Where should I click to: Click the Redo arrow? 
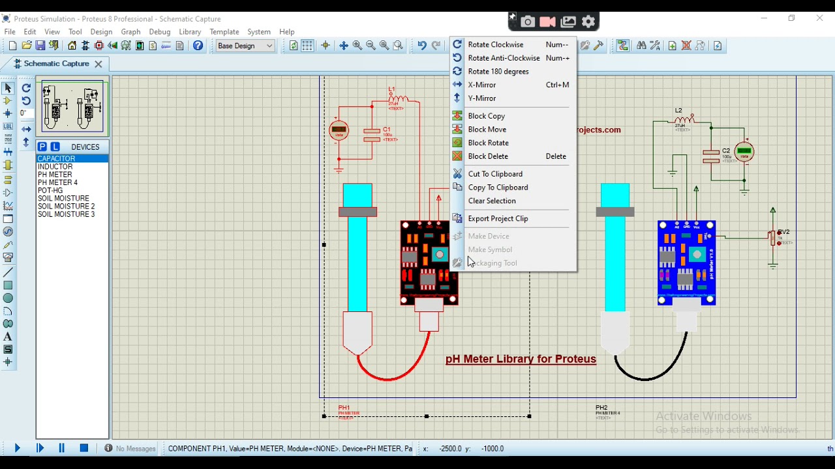click(x=436, y=46)
